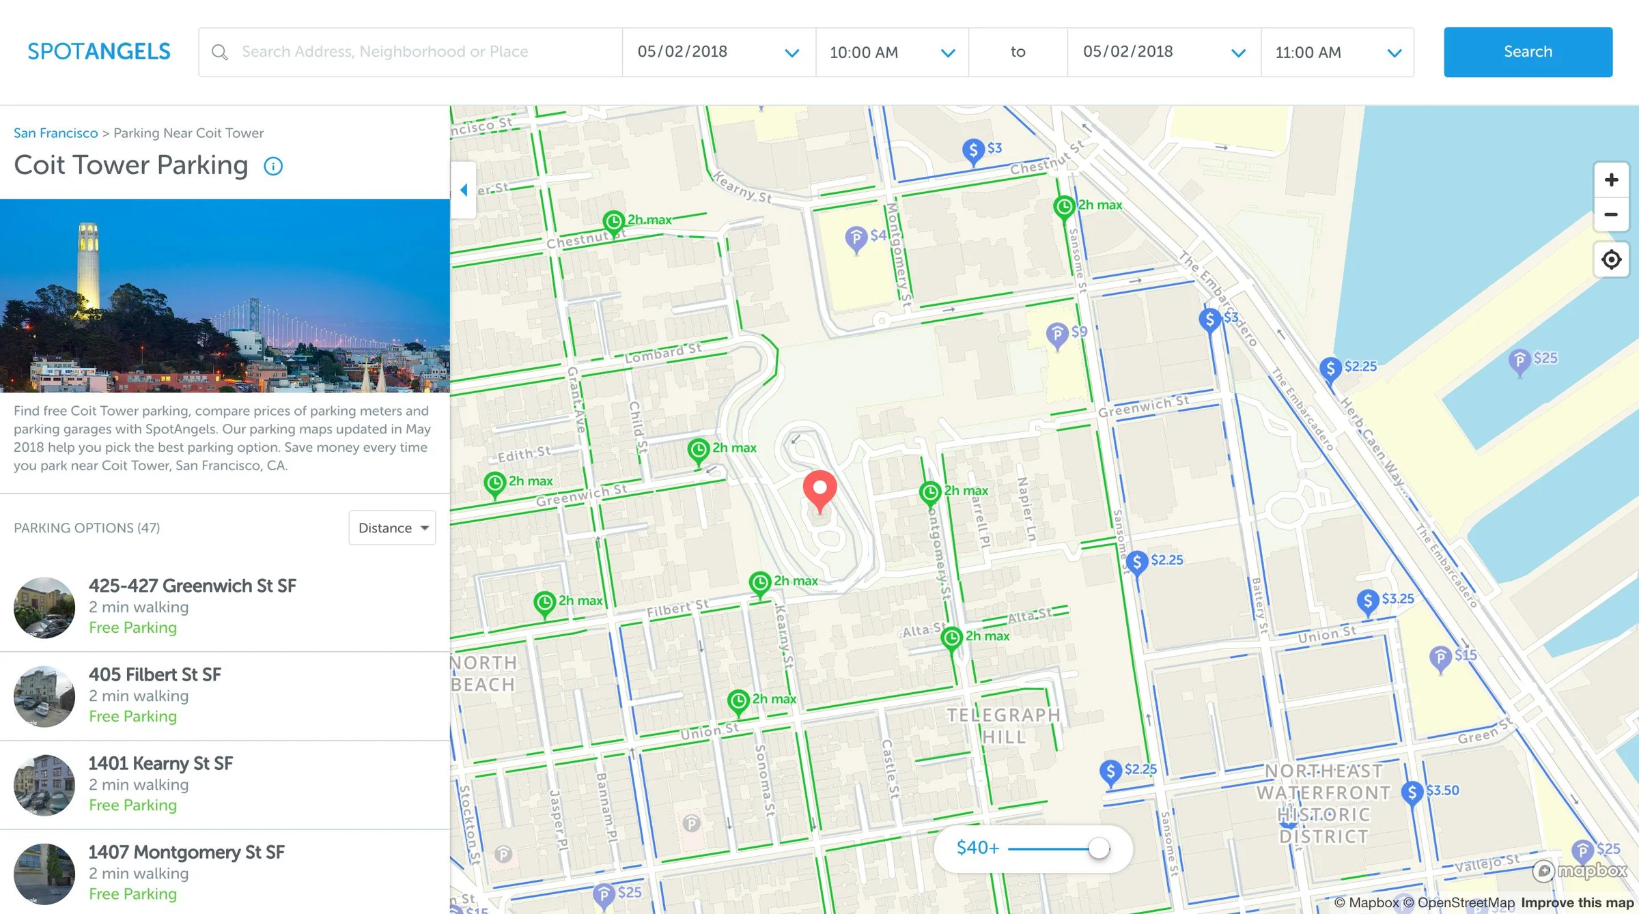Click the 2h max marker on Lombard curve
The height and width of the screenshot is (914, 1639).
tap(698, 451)
